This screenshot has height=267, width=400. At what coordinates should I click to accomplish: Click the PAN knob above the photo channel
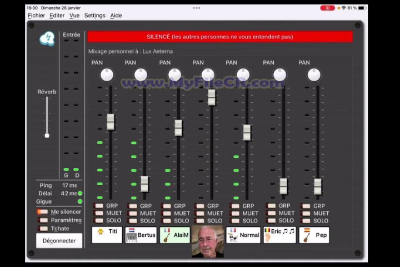tap(208, 75)
